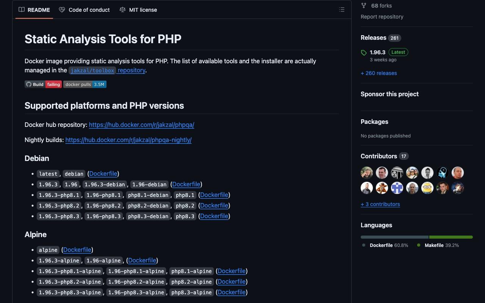Click the '1.96-php8.2-alpine' code tag
485x303 pixels.
136,282
